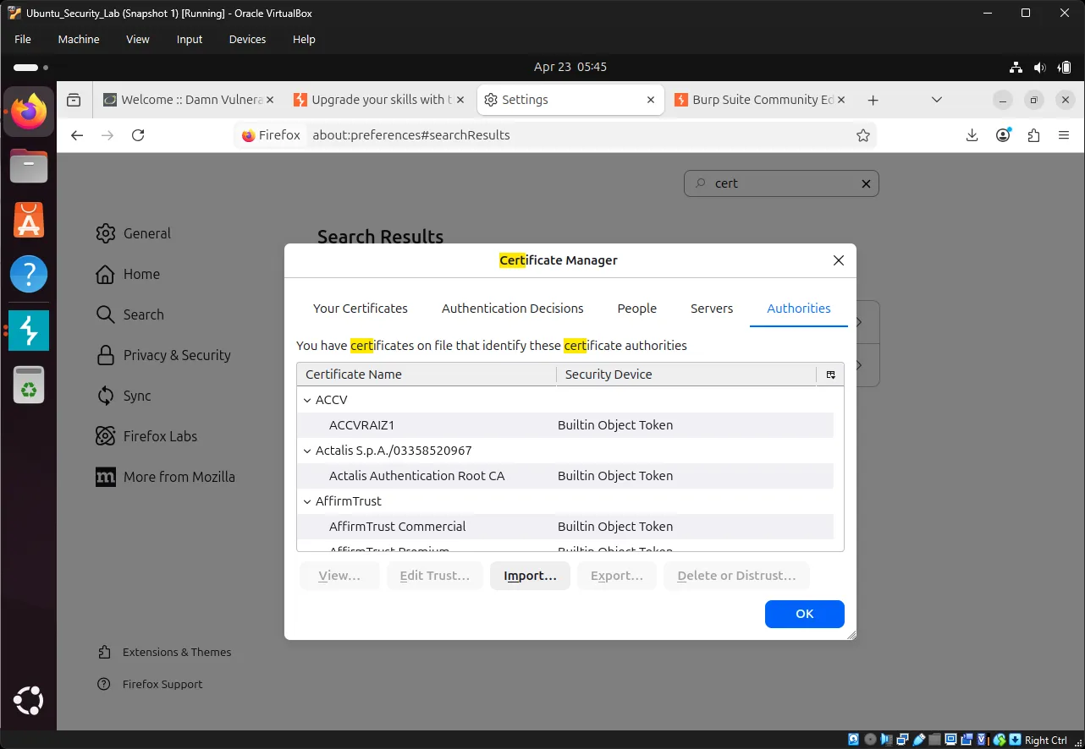Clear the cert search field
The height and width of the screenshot is (749, 1085).
point(866,183)
